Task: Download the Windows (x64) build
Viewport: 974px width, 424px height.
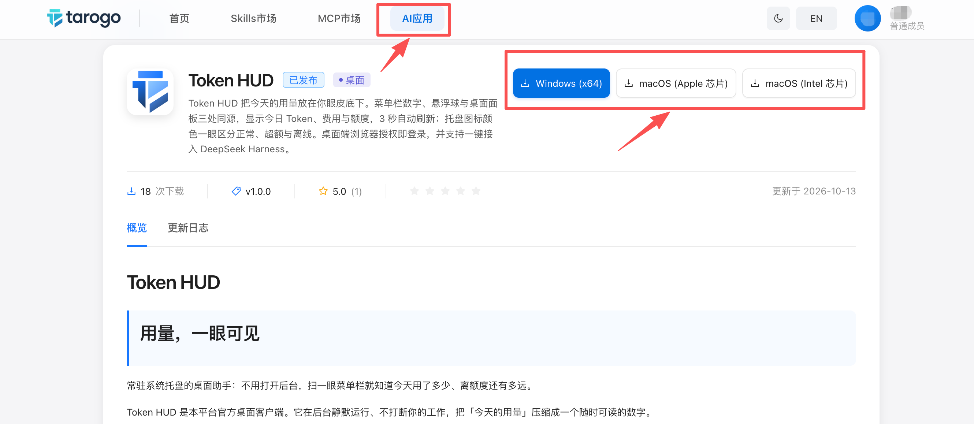Action: pos(561,83)
